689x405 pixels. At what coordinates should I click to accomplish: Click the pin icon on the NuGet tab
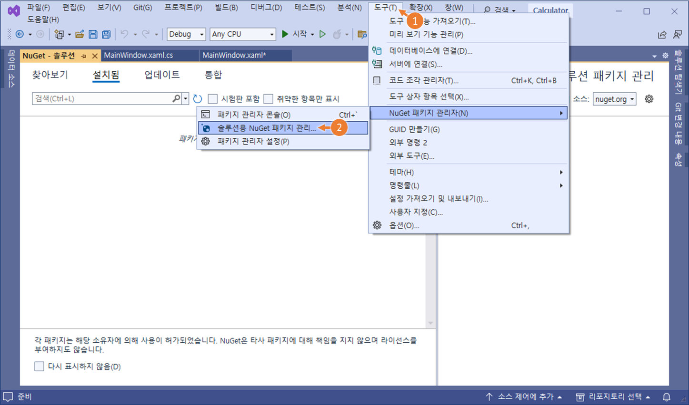(x=84, y=56)
